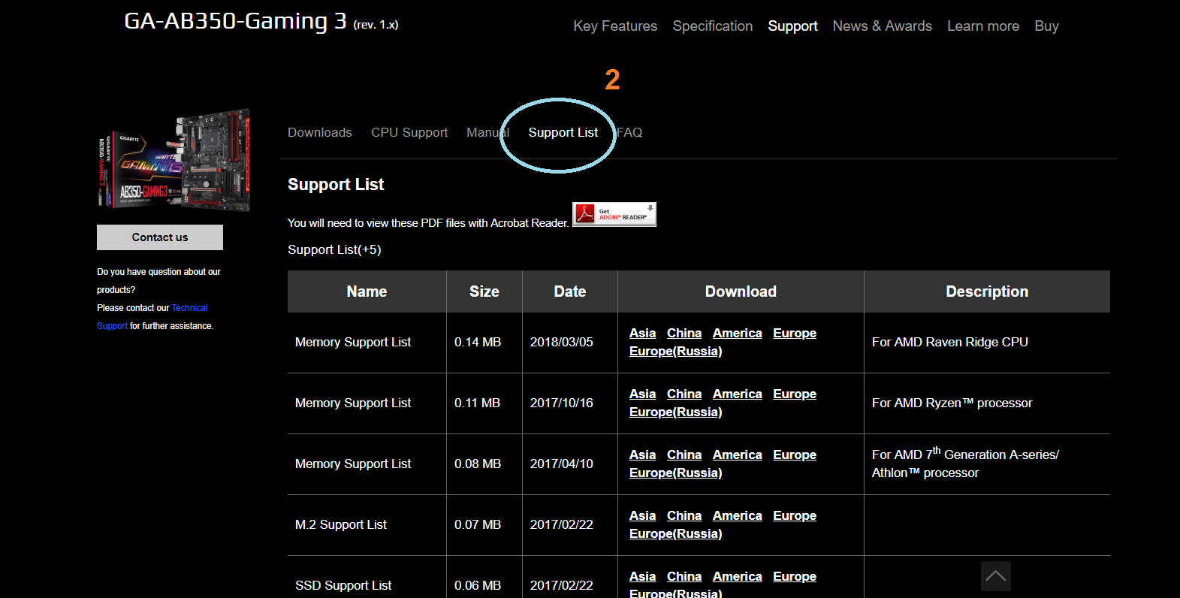Select the Support List tab
The width and height of the screenshot is (1180, 598).
pos(563,132)
